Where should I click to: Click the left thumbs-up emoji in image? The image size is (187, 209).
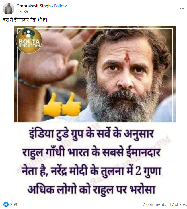[x=52, y=104]
